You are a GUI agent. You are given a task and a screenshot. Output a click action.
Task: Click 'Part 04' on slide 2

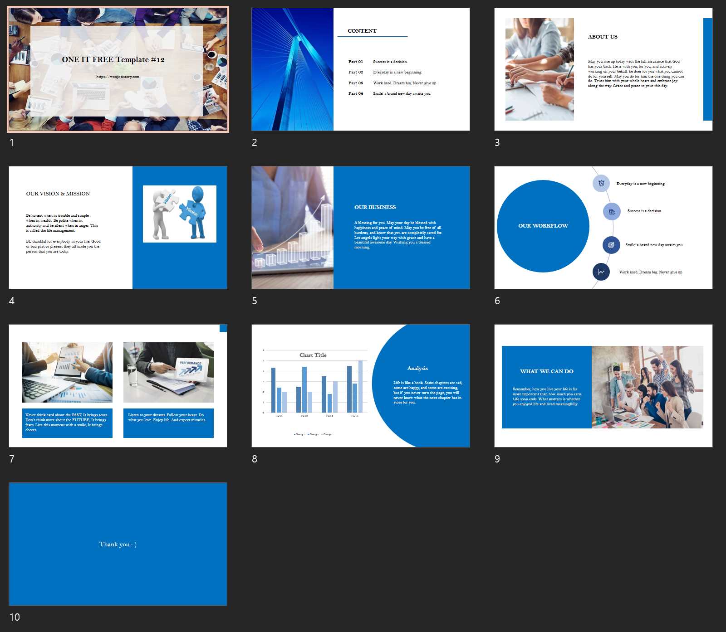(356, 93)
